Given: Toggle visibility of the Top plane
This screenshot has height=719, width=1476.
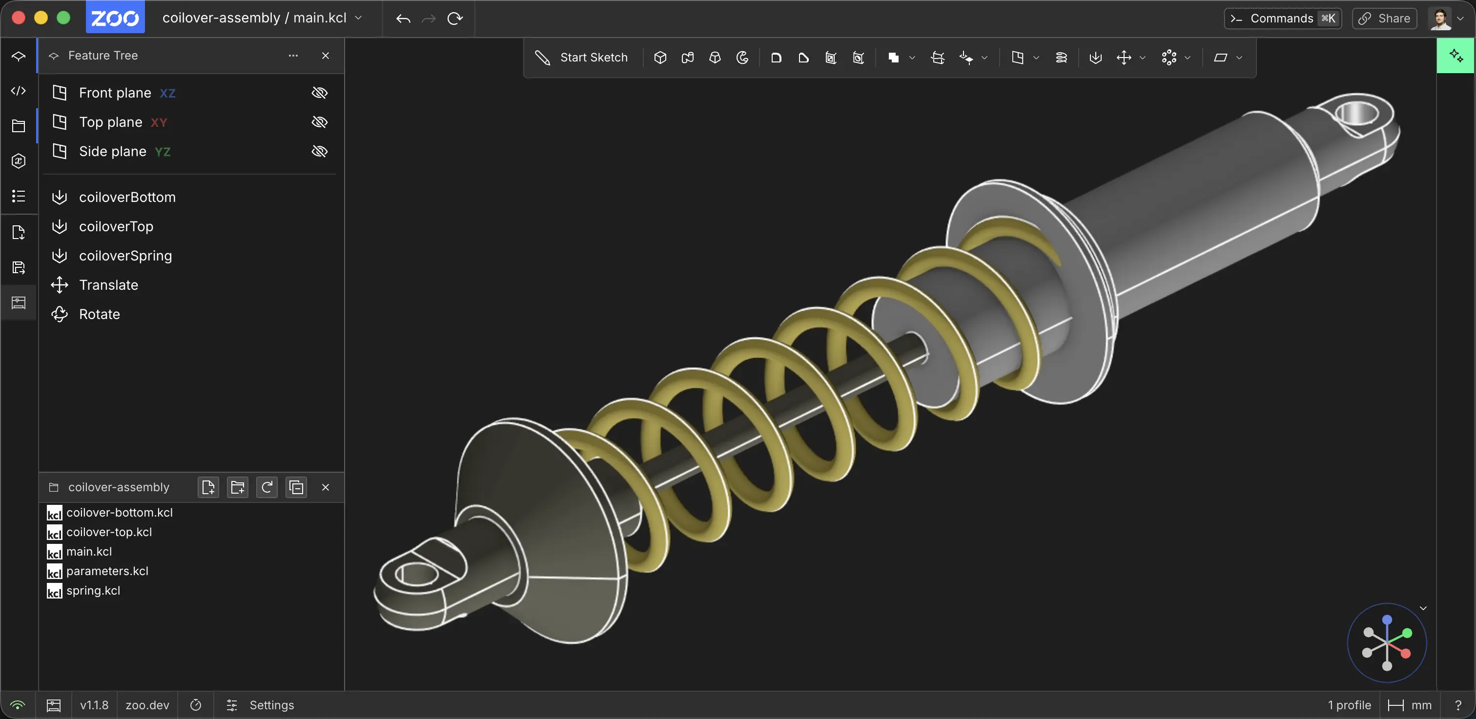Looking at the screenshot, I should (319, 122).
